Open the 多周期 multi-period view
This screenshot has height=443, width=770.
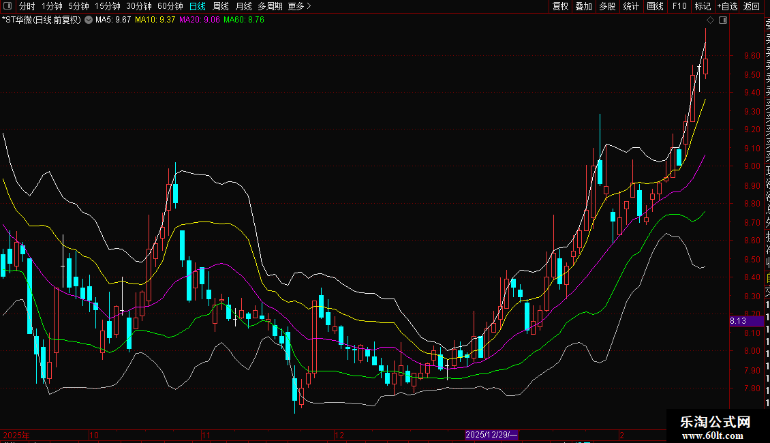pyautogui.click(x=270, y=6)
